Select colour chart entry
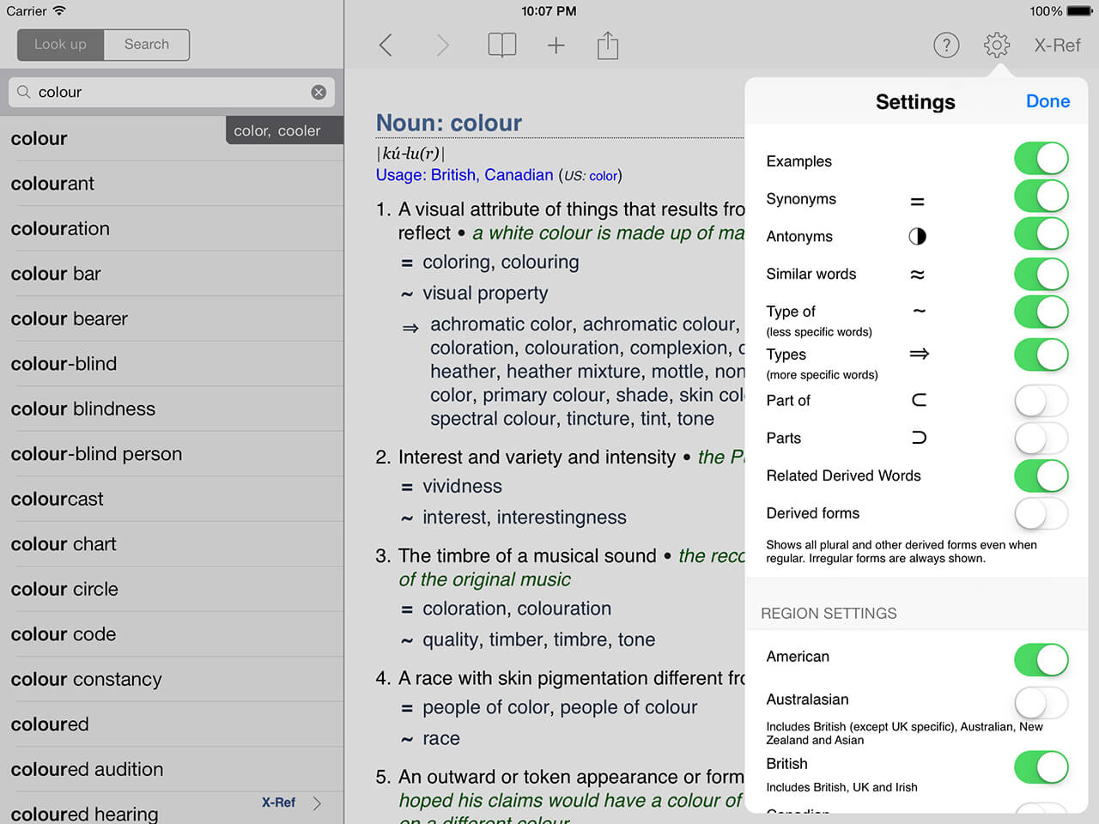This screenshot has height=824, width=1099. tap(172, 544)
